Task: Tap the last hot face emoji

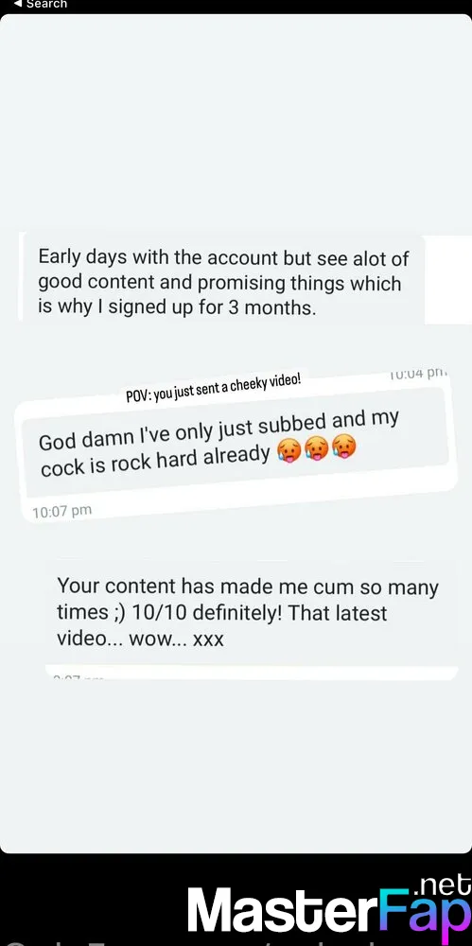Action: [x=344, y=447]
